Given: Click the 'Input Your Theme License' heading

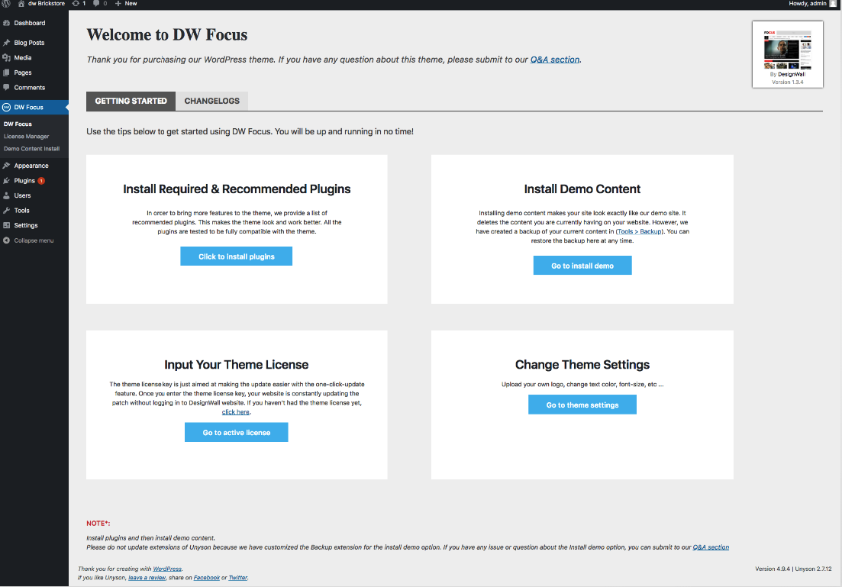Looking at the screenshot, I should pyautogui.click(x=237, y=365).
